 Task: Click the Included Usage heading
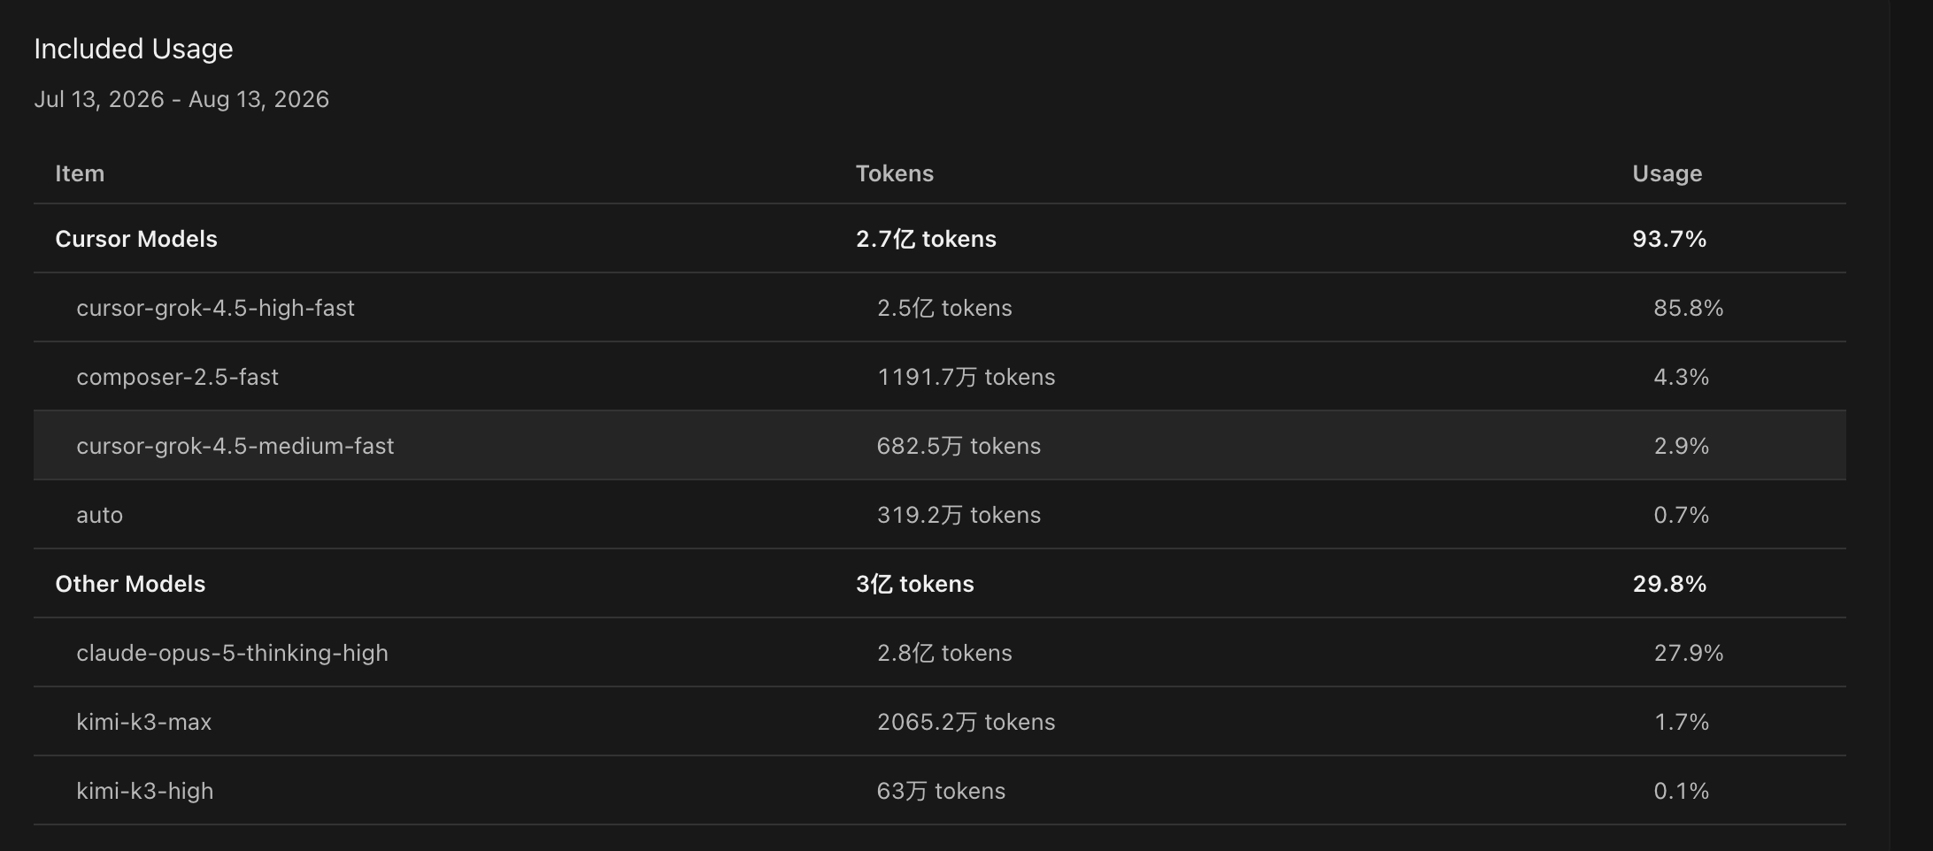[134, 49]
